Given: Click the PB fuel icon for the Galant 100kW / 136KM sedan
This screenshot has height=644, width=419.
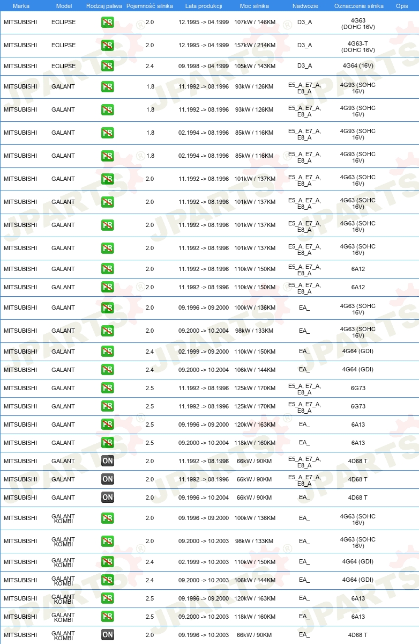Looking at the screenshot, I should click(108, 308).
